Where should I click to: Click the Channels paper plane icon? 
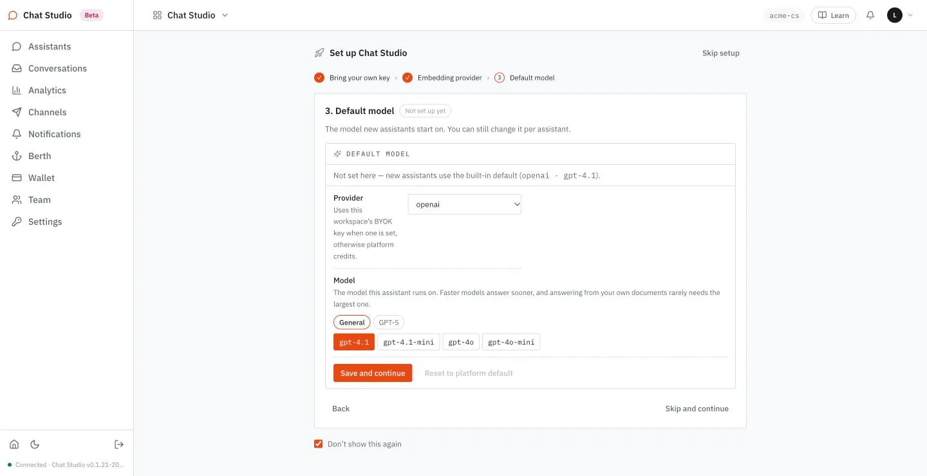pyautogui.click(x=17, y=112)
